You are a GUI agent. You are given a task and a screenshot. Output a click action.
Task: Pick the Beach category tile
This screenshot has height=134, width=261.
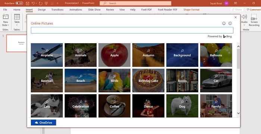pyautogui.click(x=81, y=80)
